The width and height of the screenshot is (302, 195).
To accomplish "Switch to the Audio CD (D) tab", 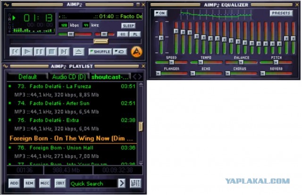I will tap(69, 77).
